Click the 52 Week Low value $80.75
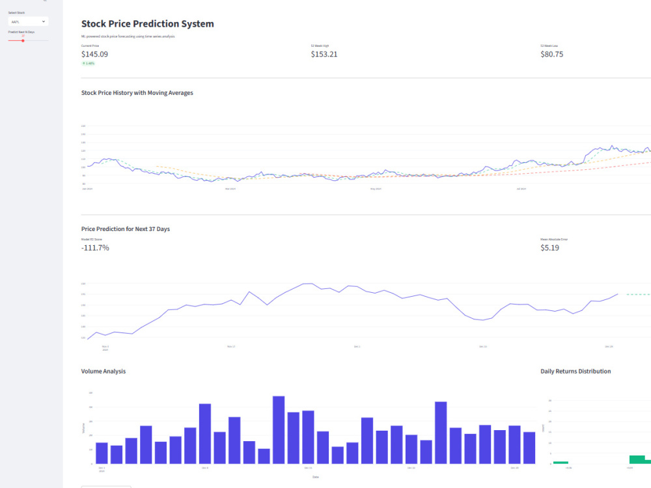The image size is (651, 488). (552, 55)
